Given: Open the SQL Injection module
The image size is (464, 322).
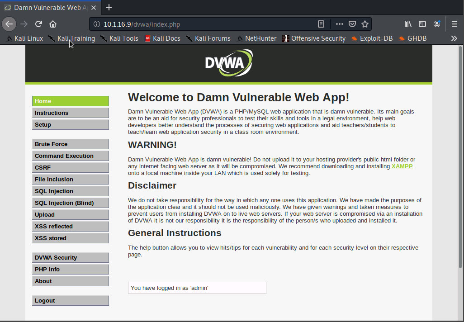Looking at the screenshot, I should point(71,191).
